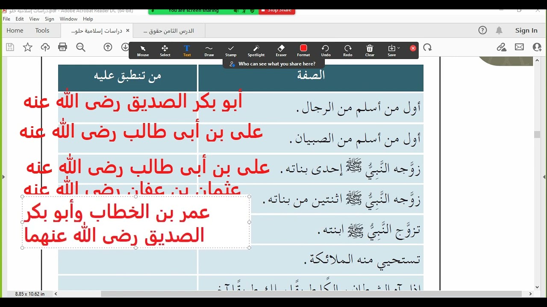
Task: Select the الدرس الثامن حقوق tab
Action: tap(169, 31)
